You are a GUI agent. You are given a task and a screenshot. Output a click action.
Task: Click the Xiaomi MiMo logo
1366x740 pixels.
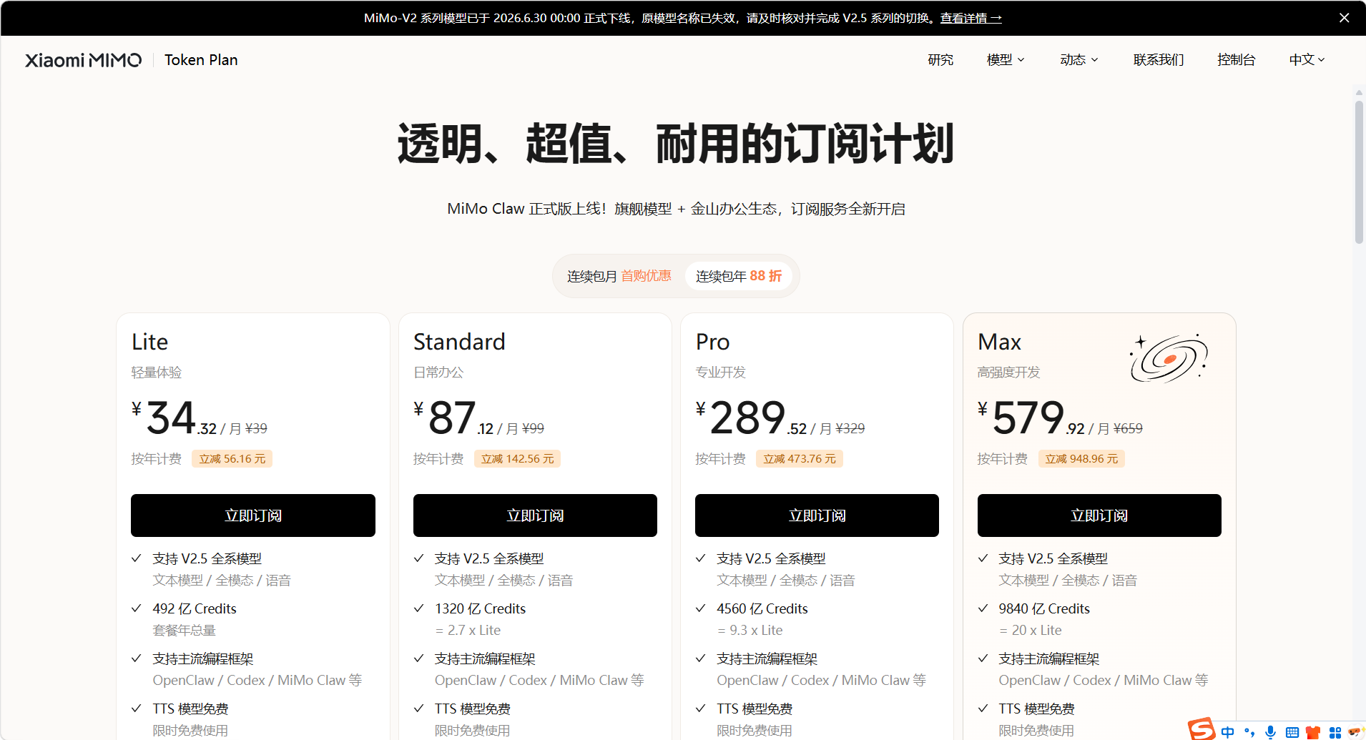pyautogui.click(x=84, y=60)
